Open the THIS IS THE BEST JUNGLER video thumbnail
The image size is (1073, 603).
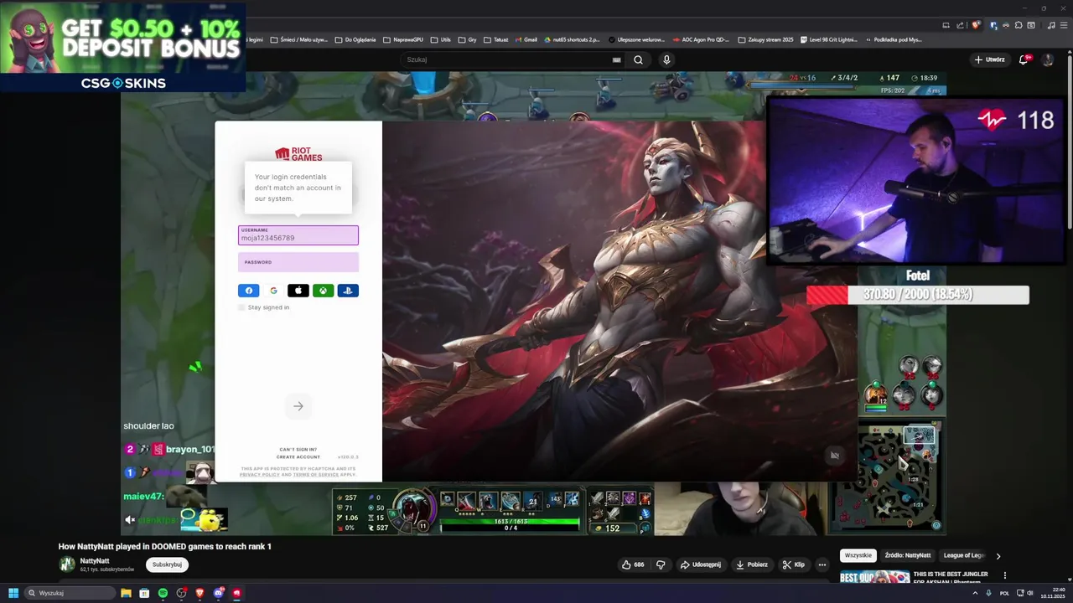874,577
